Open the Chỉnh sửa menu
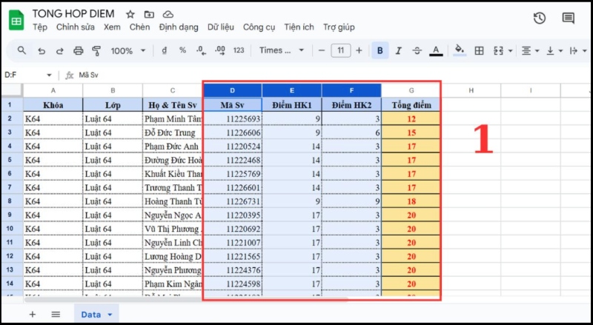The width and height of the screenshot is (593, 325). tap(76, 27)
